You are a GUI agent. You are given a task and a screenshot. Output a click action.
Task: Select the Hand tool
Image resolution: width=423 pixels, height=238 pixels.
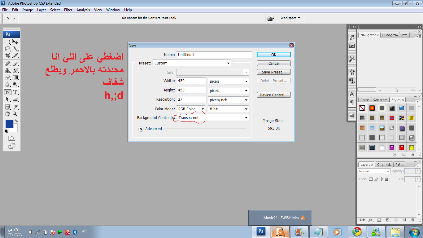point(8,114)
